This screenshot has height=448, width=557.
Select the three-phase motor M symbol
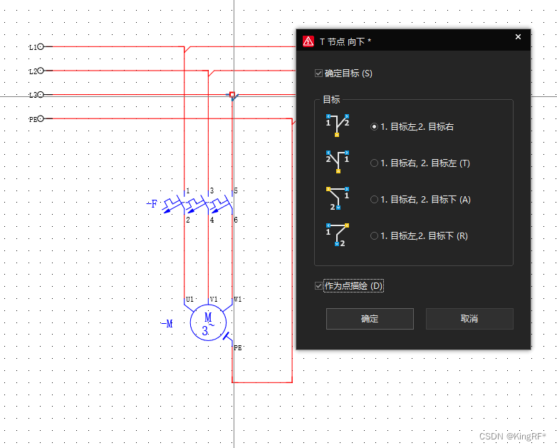pos(208,323)
